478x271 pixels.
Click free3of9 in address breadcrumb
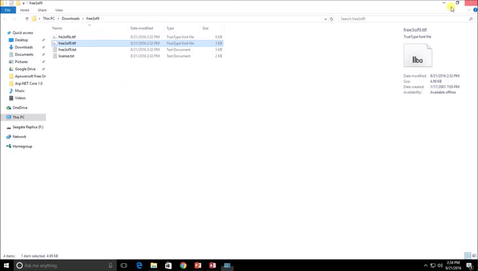point(92,19)
